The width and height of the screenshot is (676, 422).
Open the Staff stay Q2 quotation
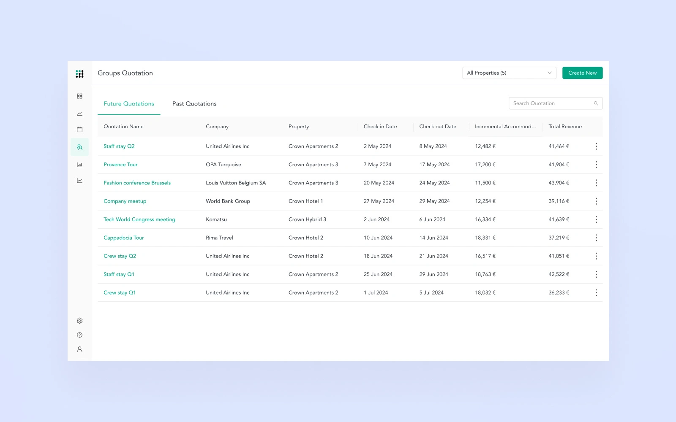pos(119,146)
